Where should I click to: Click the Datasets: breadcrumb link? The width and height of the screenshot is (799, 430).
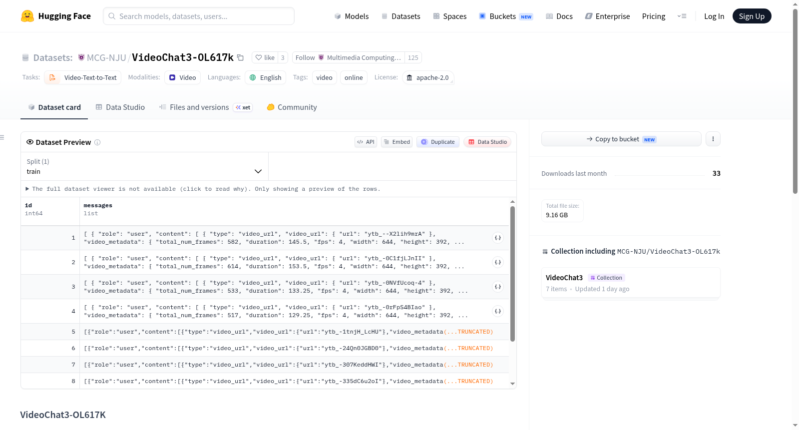click(x=53, y=57)
